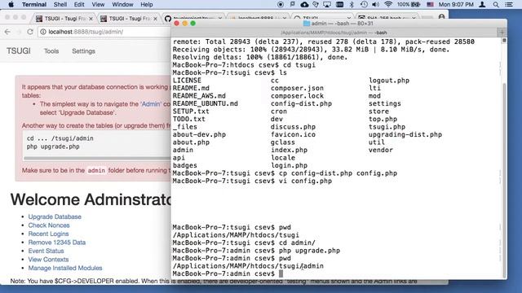Click the folder icon in Terminal title
522x293 pixels.
point(307,24)
